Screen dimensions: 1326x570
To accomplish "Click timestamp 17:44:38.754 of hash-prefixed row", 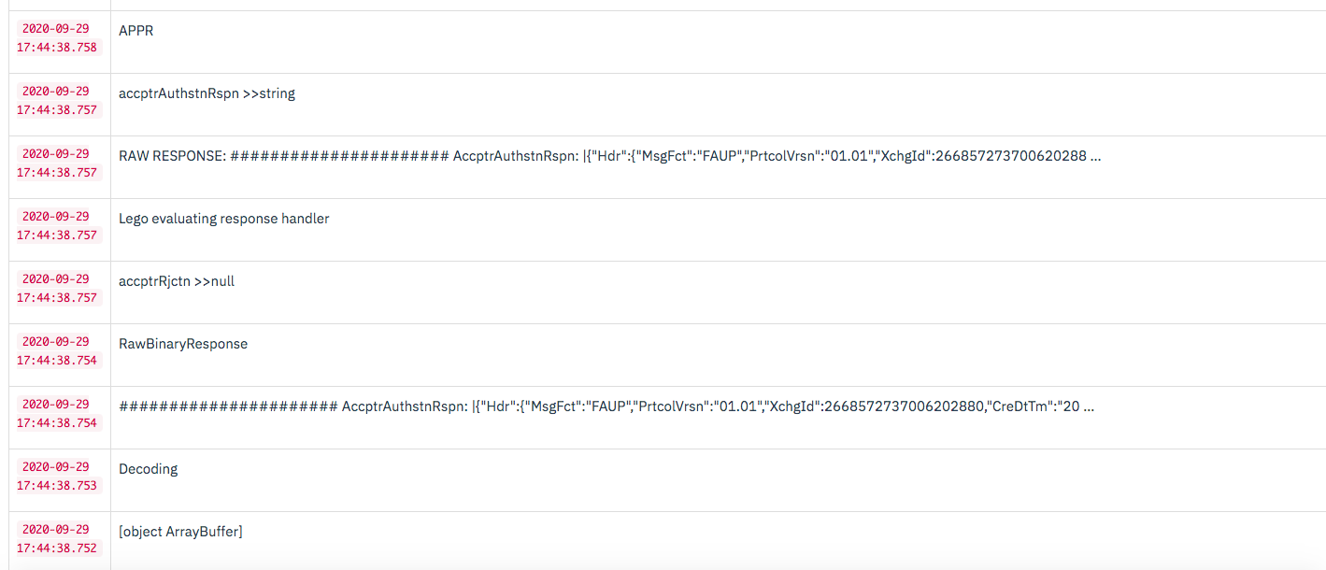I will (x=57, y=414).
